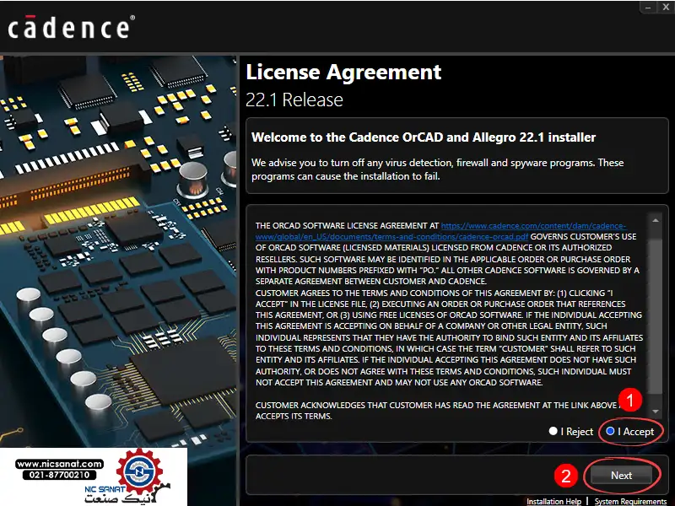
Task: Click the NIC Sanat gear logo
Action: [x=141, y=474]
